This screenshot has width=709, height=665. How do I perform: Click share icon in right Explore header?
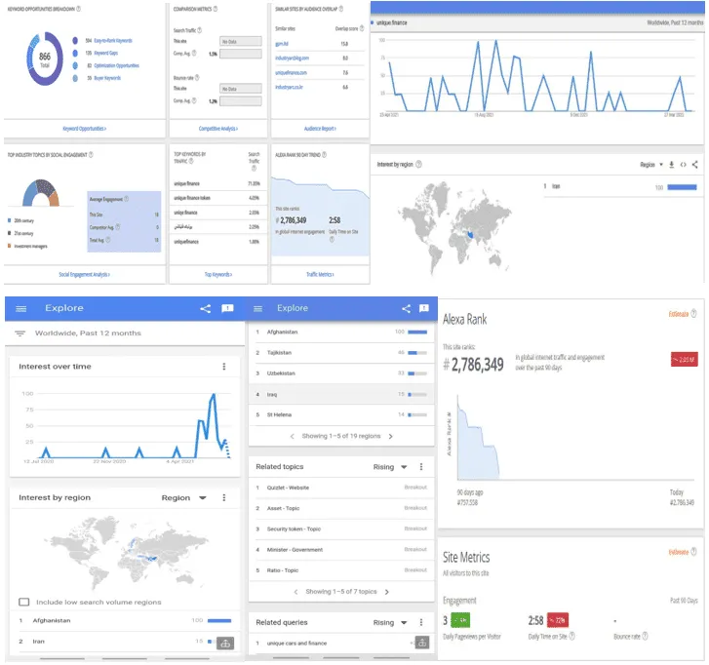[x=406, y=309]
